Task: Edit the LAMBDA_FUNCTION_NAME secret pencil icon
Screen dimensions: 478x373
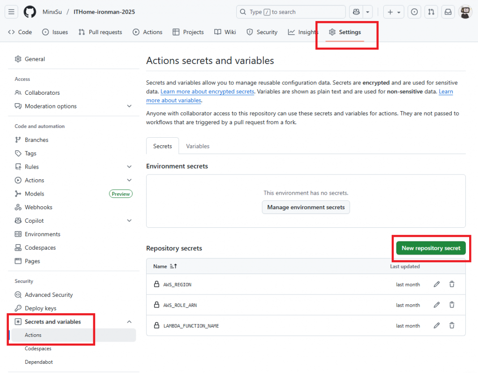Action: point(436,325)
